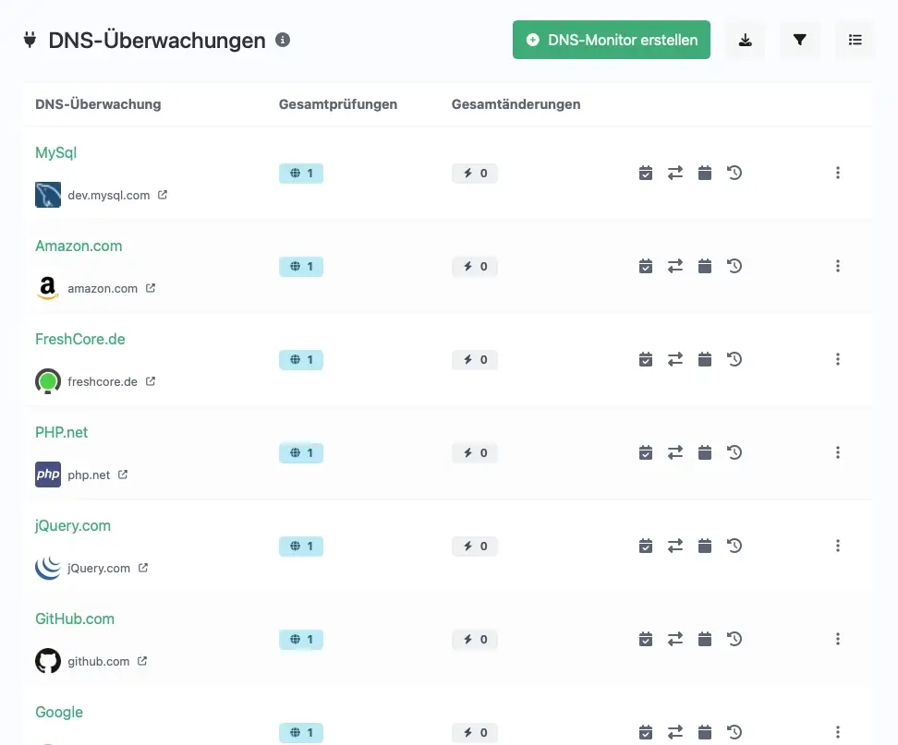Open external link icon next to dev.mysql.com

click(x=163, y=195)
